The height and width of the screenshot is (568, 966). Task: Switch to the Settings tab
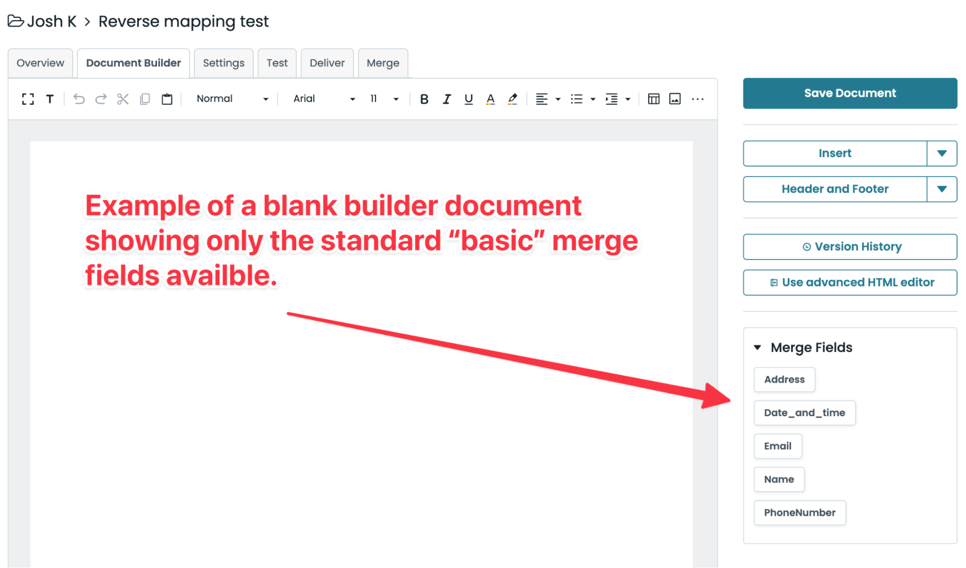(x=223, y=63)
